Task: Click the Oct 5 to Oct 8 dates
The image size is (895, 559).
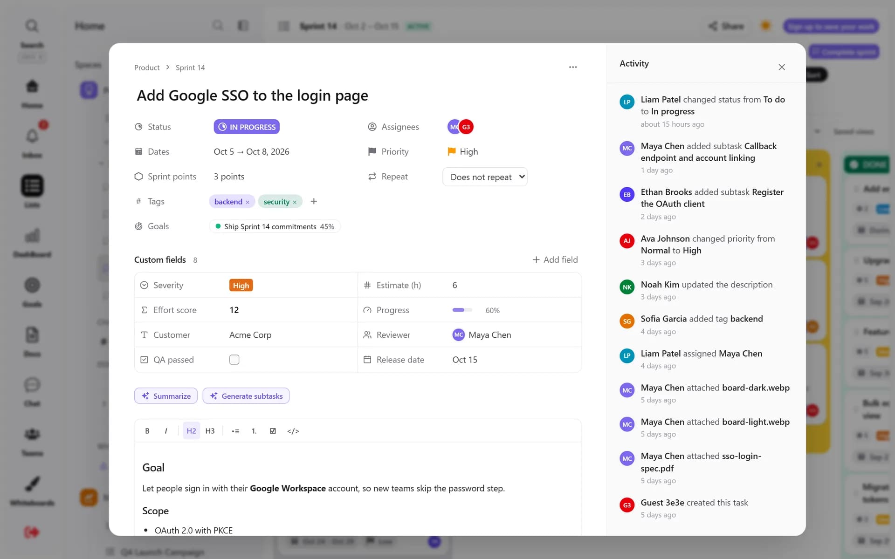Action: coord(251,151)
